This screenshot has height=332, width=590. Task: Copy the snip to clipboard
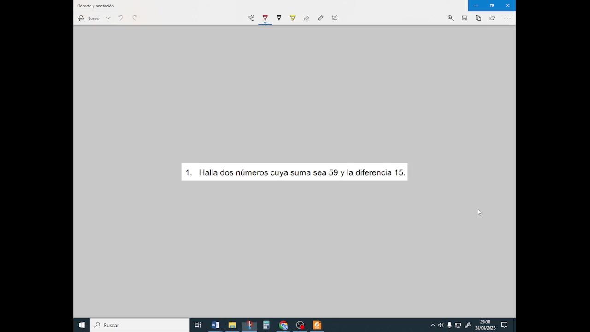pos(478,18)
